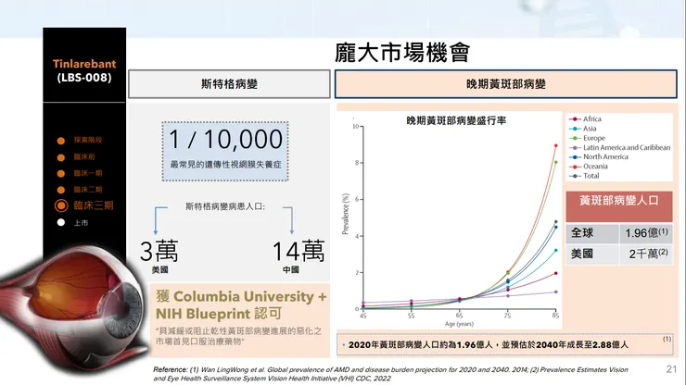Click the 1 / 10,000 figure
This screenshot has height=385, width=686.
[225, 140]
